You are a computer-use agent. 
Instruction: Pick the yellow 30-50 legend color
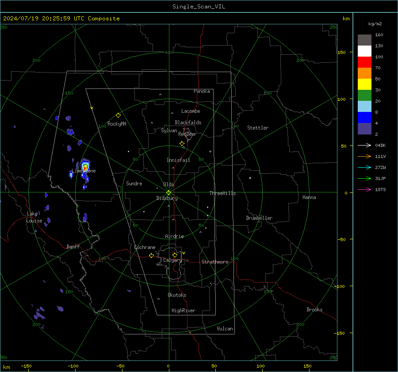click(364, 84)
